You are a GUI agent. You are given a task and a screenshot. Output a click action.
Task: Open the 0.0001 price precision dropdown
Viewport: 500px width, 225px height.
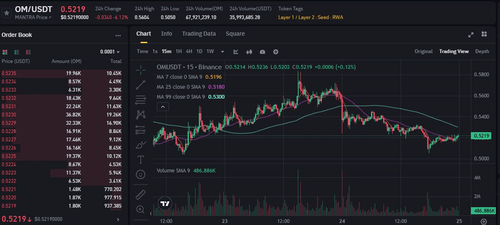[110, 52]
